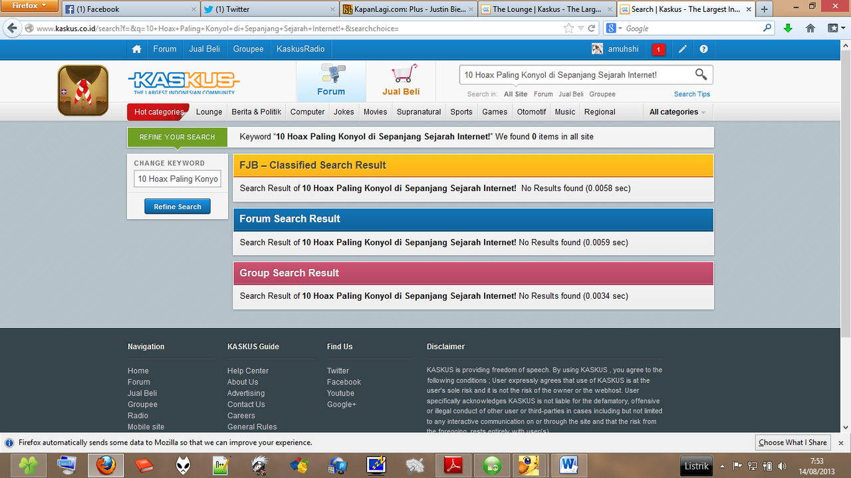The height and width of the screenshot is (478, 851).
Task: Switch to the Twitter tab
Action: click(x=269, y=9)
